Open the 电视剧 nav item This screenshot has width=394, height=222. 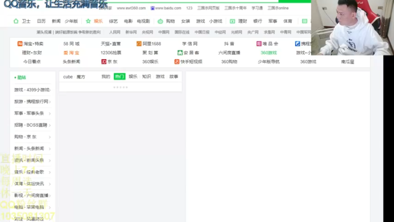[143, 21]
